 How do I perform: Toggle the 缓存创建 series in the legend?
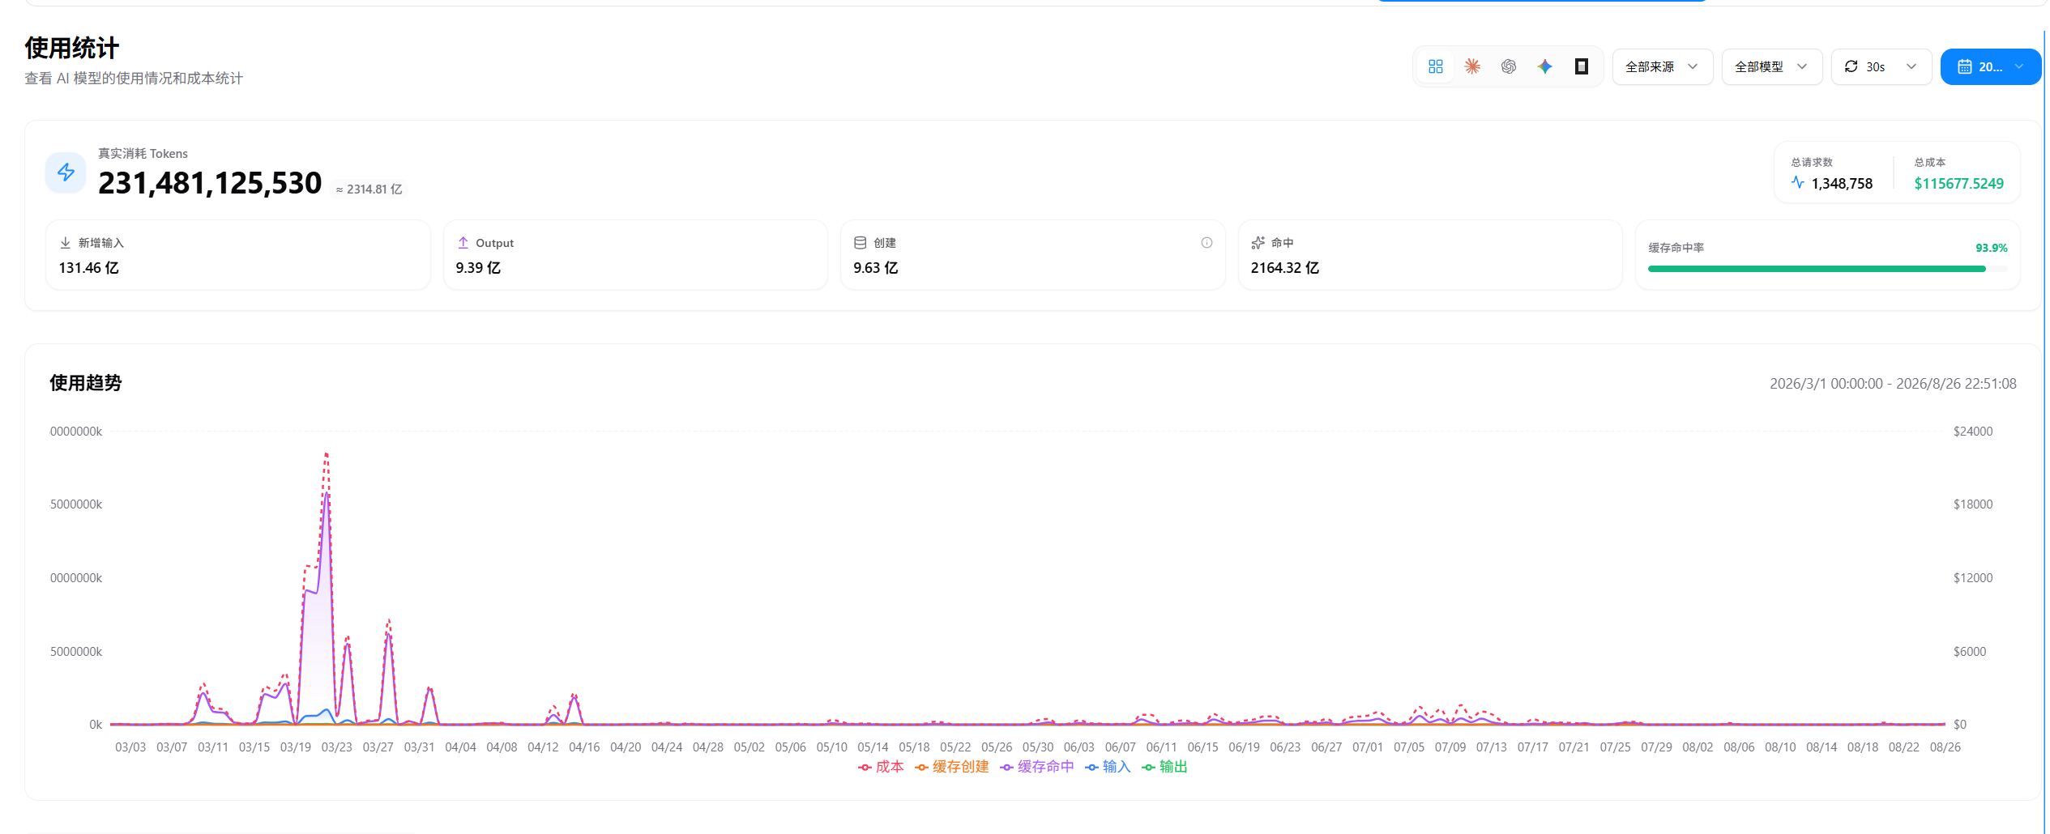click(x=952, y=767)
